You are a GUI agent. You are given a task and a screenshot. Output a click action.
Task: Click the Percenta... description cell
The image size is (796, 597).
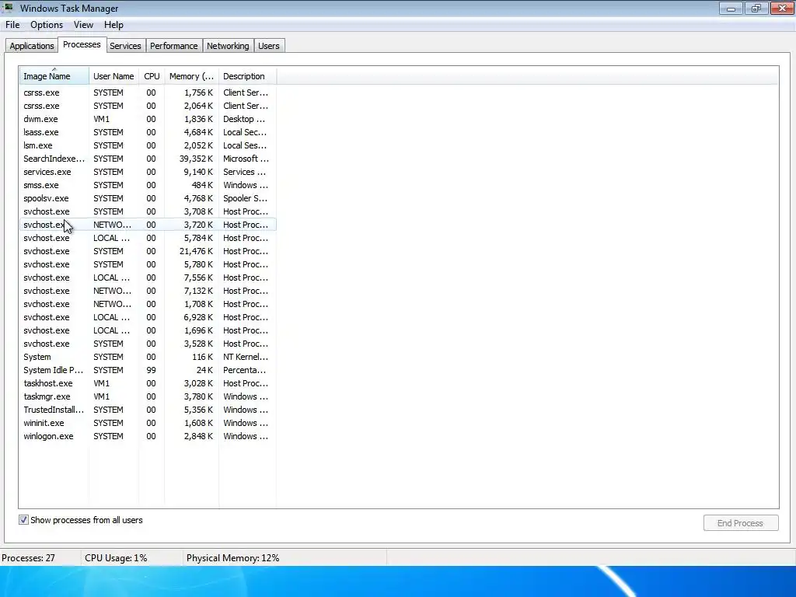pyautogui.click(x=245, y=370)
